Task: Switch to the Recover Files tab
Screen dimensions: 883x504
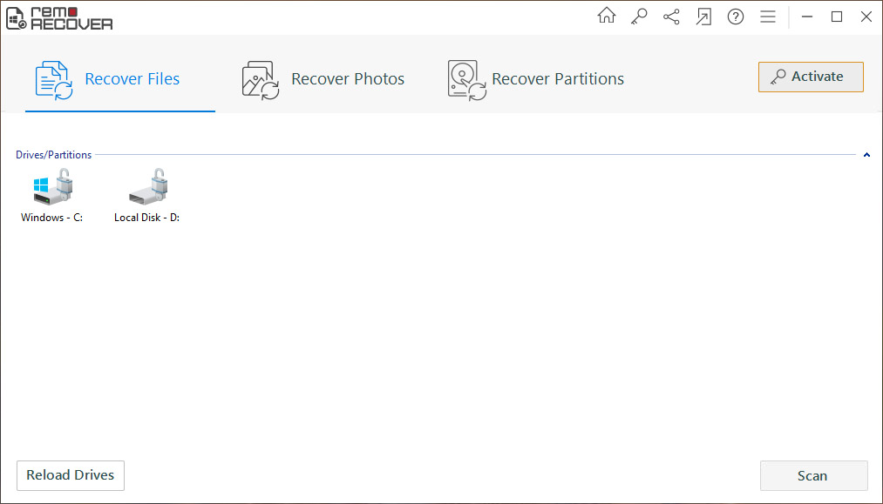Action: pyautogui.click(x=108, y=79)
